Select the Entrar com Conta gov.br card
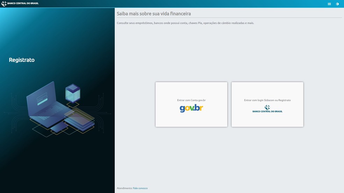This screenshot has width=344, height=193. (x=191, y=104)
